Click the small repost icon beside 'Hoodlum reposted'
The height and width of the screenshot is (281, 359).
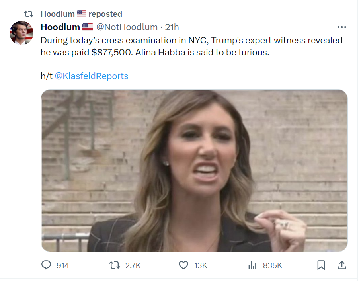click(29, 14)
